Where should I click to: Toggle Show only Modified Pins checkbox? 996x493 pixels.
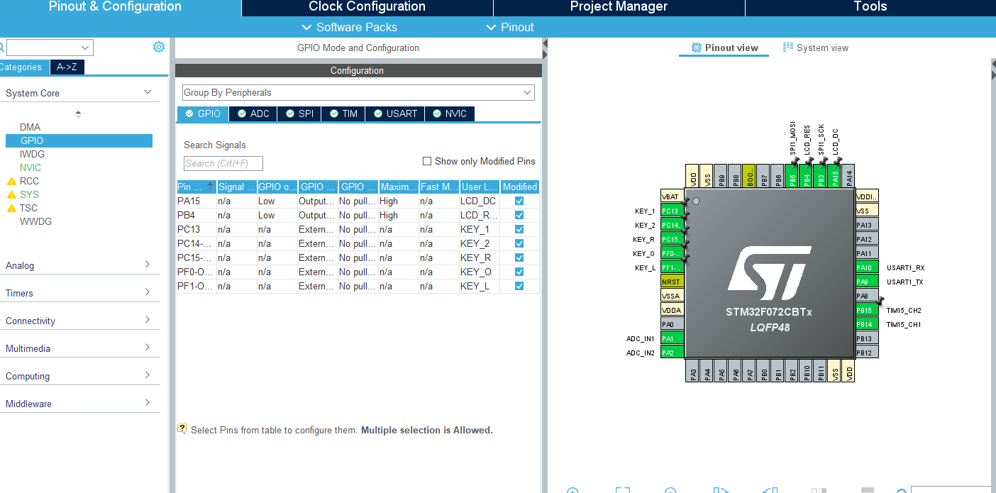pyautogui.click(x=427, y=161)
